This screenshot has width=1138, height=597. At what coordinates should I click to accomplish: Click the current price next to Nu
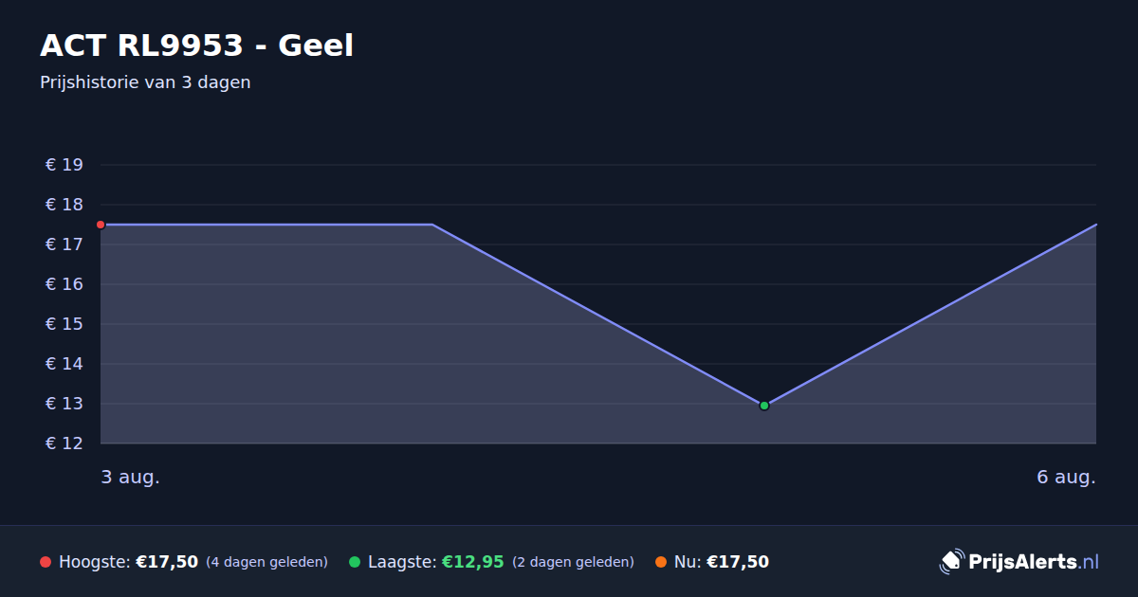[738, 562]
